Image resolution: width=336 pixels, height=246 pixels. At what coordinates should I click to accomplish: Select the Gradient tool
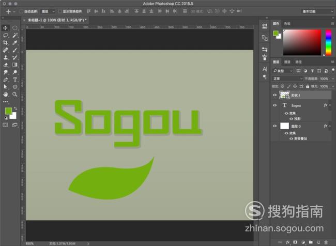click(15, 65)
